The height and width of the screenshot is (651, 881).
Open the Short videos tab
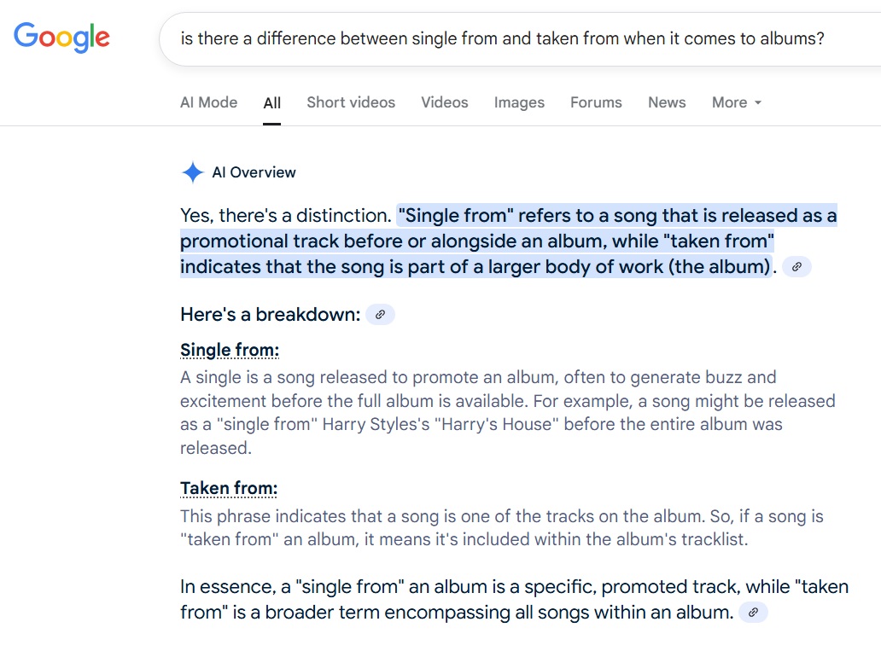(x=351, y=102)
